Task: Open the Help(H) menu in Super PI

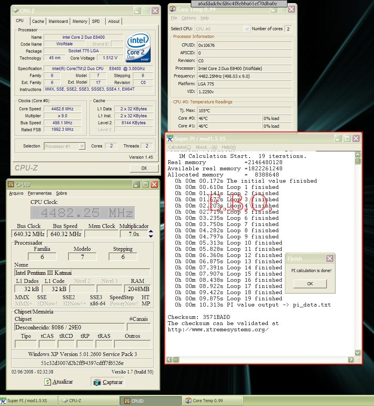Action: (x=228, y=147)
